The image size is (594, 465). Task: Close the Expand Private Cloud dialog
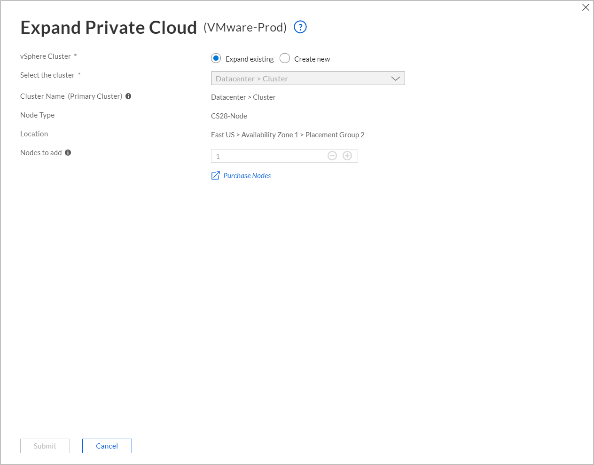586,7
